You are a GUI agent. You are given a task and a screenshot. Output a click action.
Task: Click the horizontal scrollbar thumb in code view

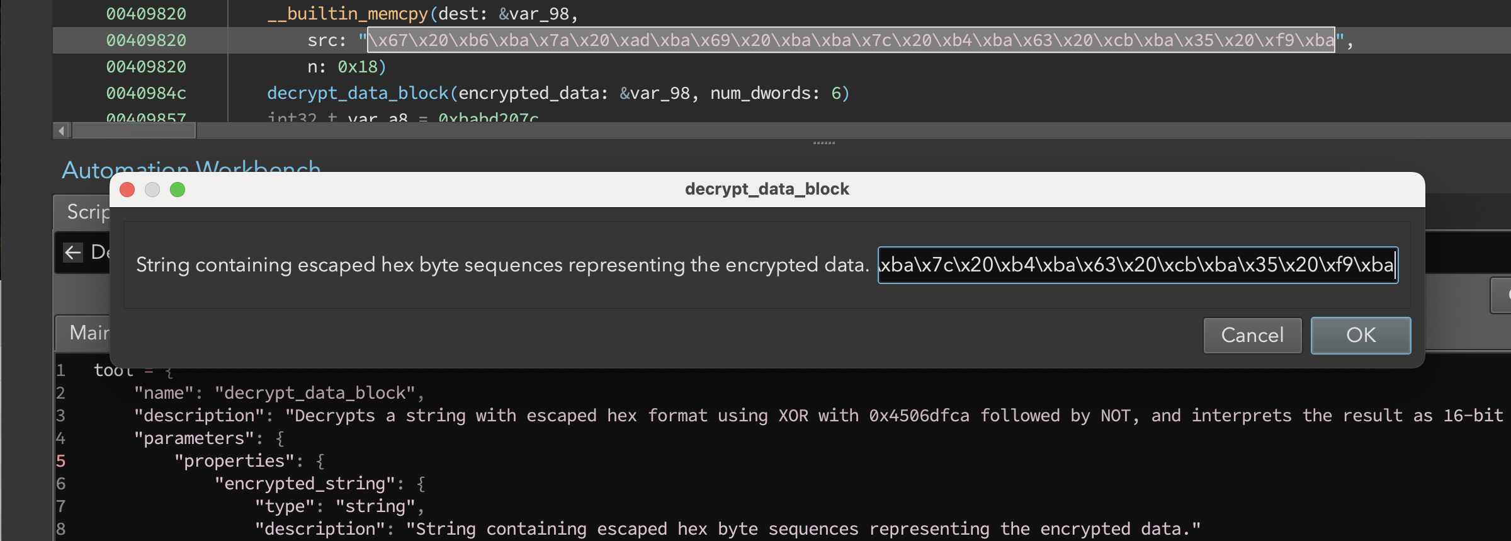(135, 131)
